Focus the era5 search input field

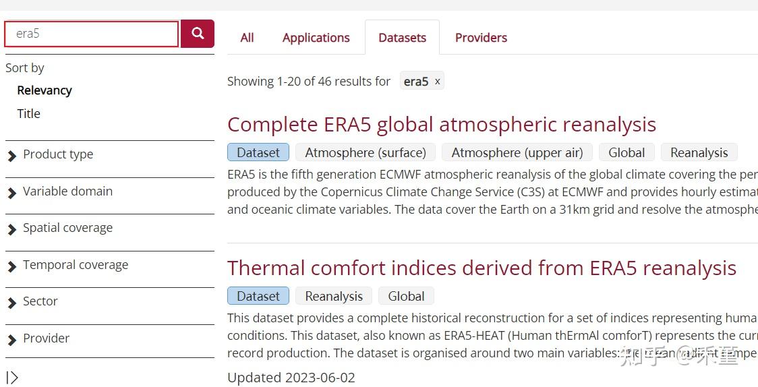[x=92, y=34]
